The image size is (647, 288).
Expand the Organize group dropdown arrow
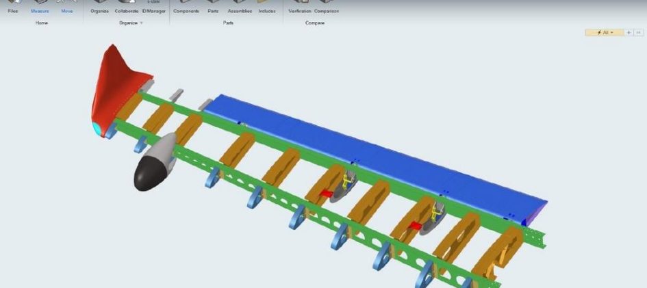[x=142, y=23]
